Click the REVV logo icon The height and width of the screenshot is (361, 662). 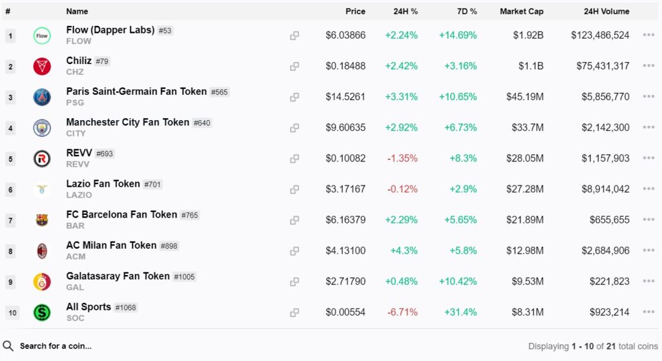point(42,159)
